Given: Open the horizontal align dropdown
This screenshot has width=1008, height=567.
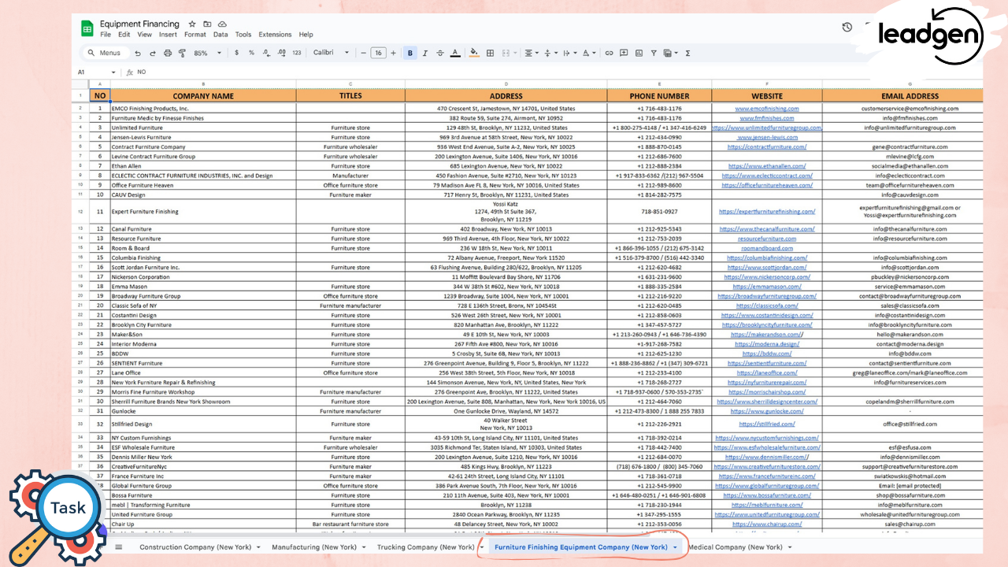Looking at the screenshot, I should point(532,54).
